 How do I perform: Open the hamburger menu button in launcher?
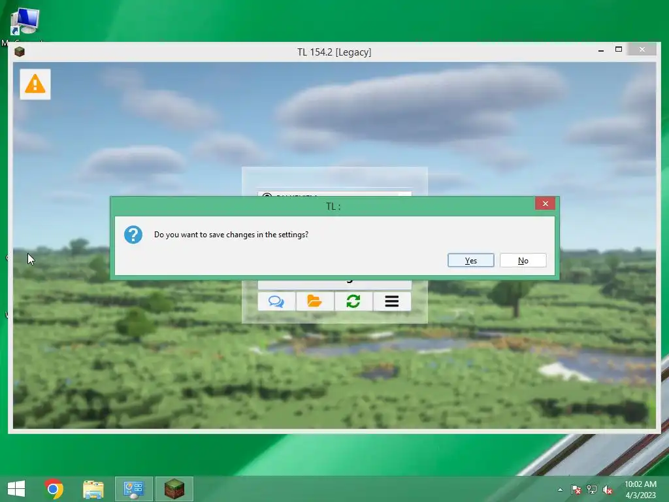tap(392, 301)
